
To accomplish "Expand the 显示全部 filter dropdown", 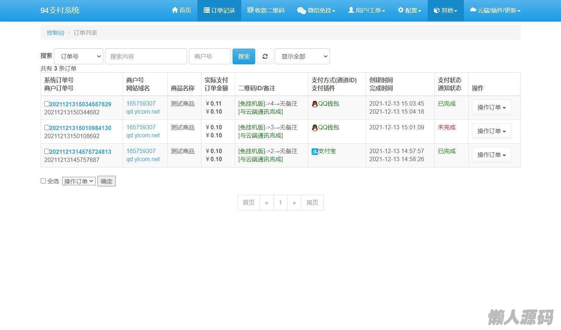I will click(x=302, y=56).
